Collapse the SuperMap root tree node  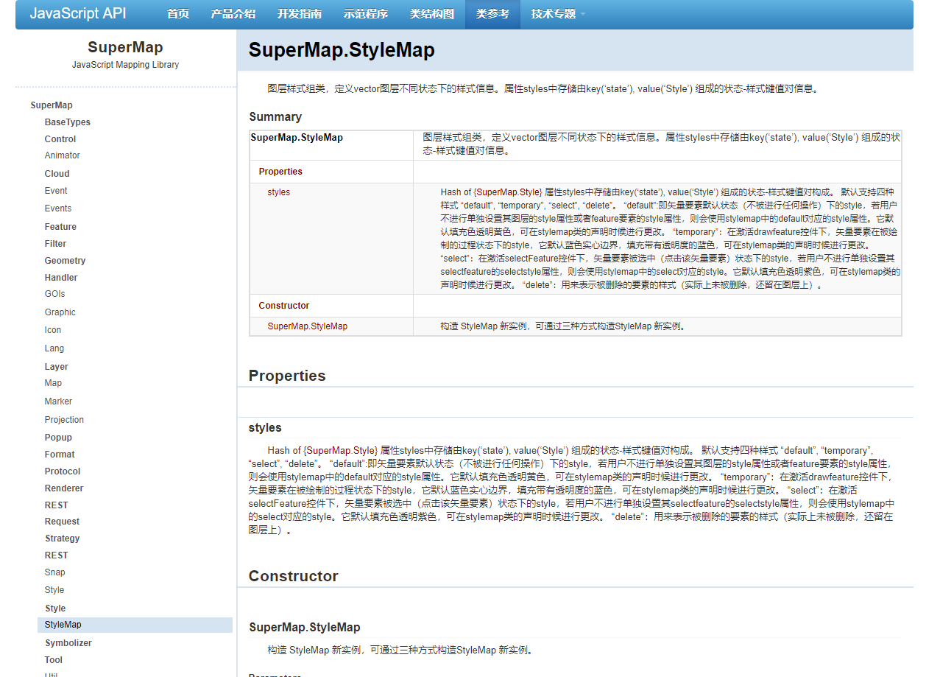(52, 105)
